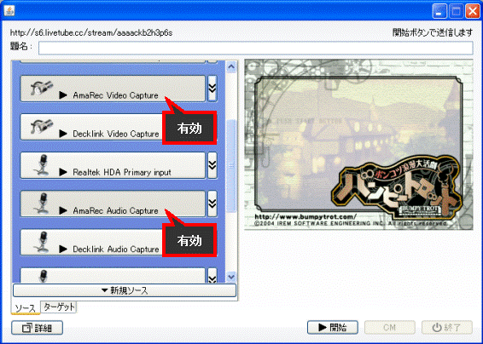This screenshot has height=344, width=483.
Task: Click the Java icon in the title bar
Action: [9, 11]
